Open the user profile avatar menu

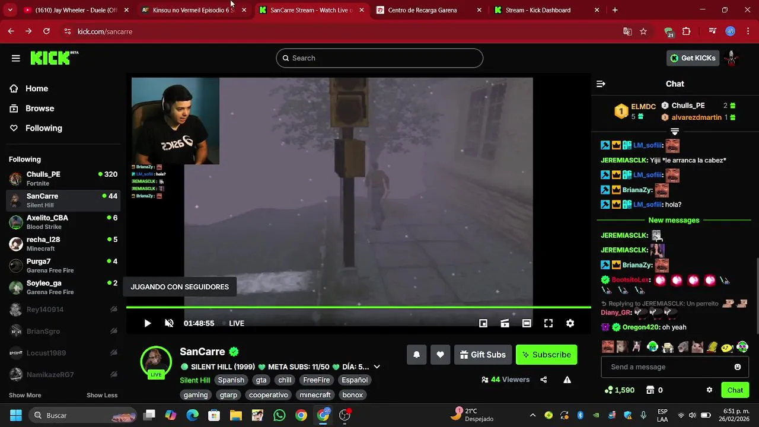[732, 58]
